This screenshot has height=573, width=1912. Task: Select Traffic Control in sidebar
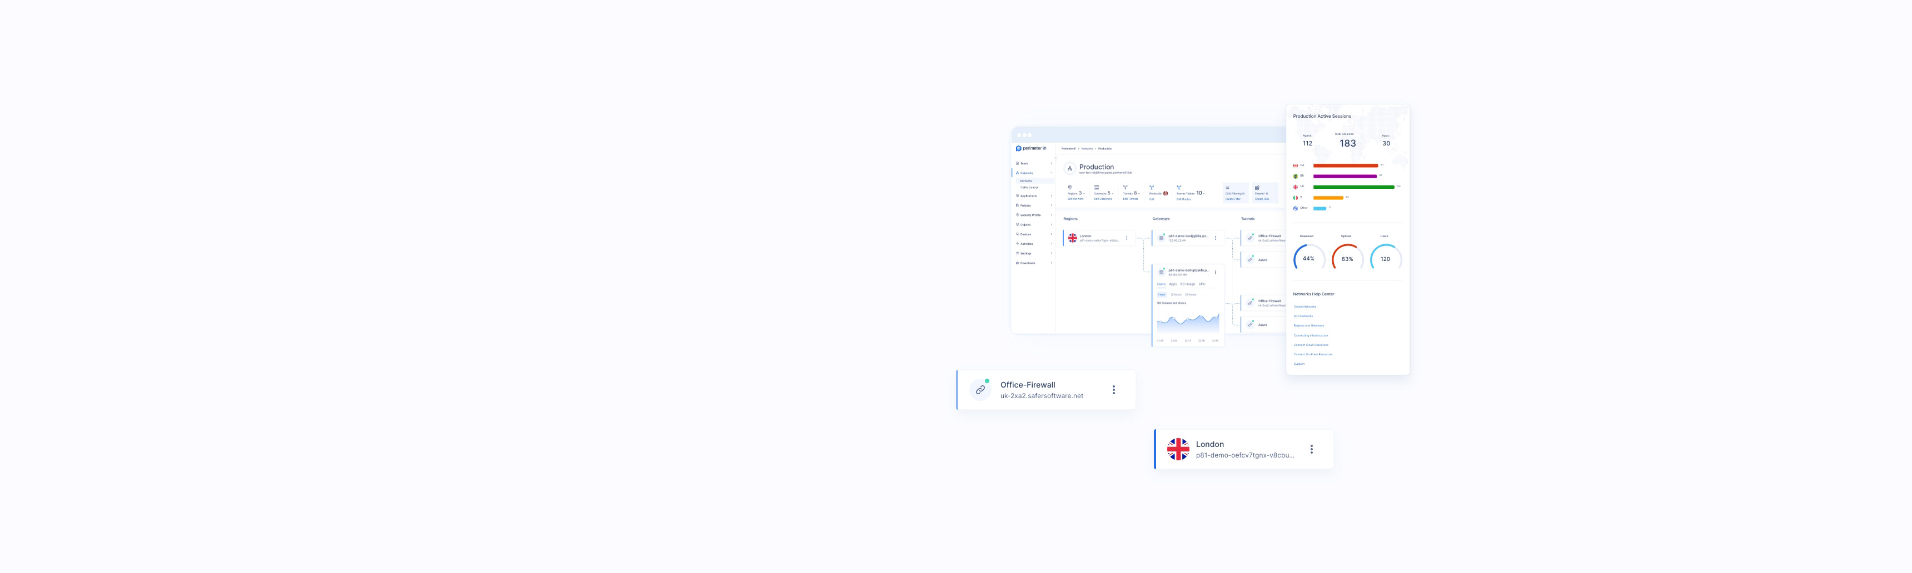point(1029,188)
